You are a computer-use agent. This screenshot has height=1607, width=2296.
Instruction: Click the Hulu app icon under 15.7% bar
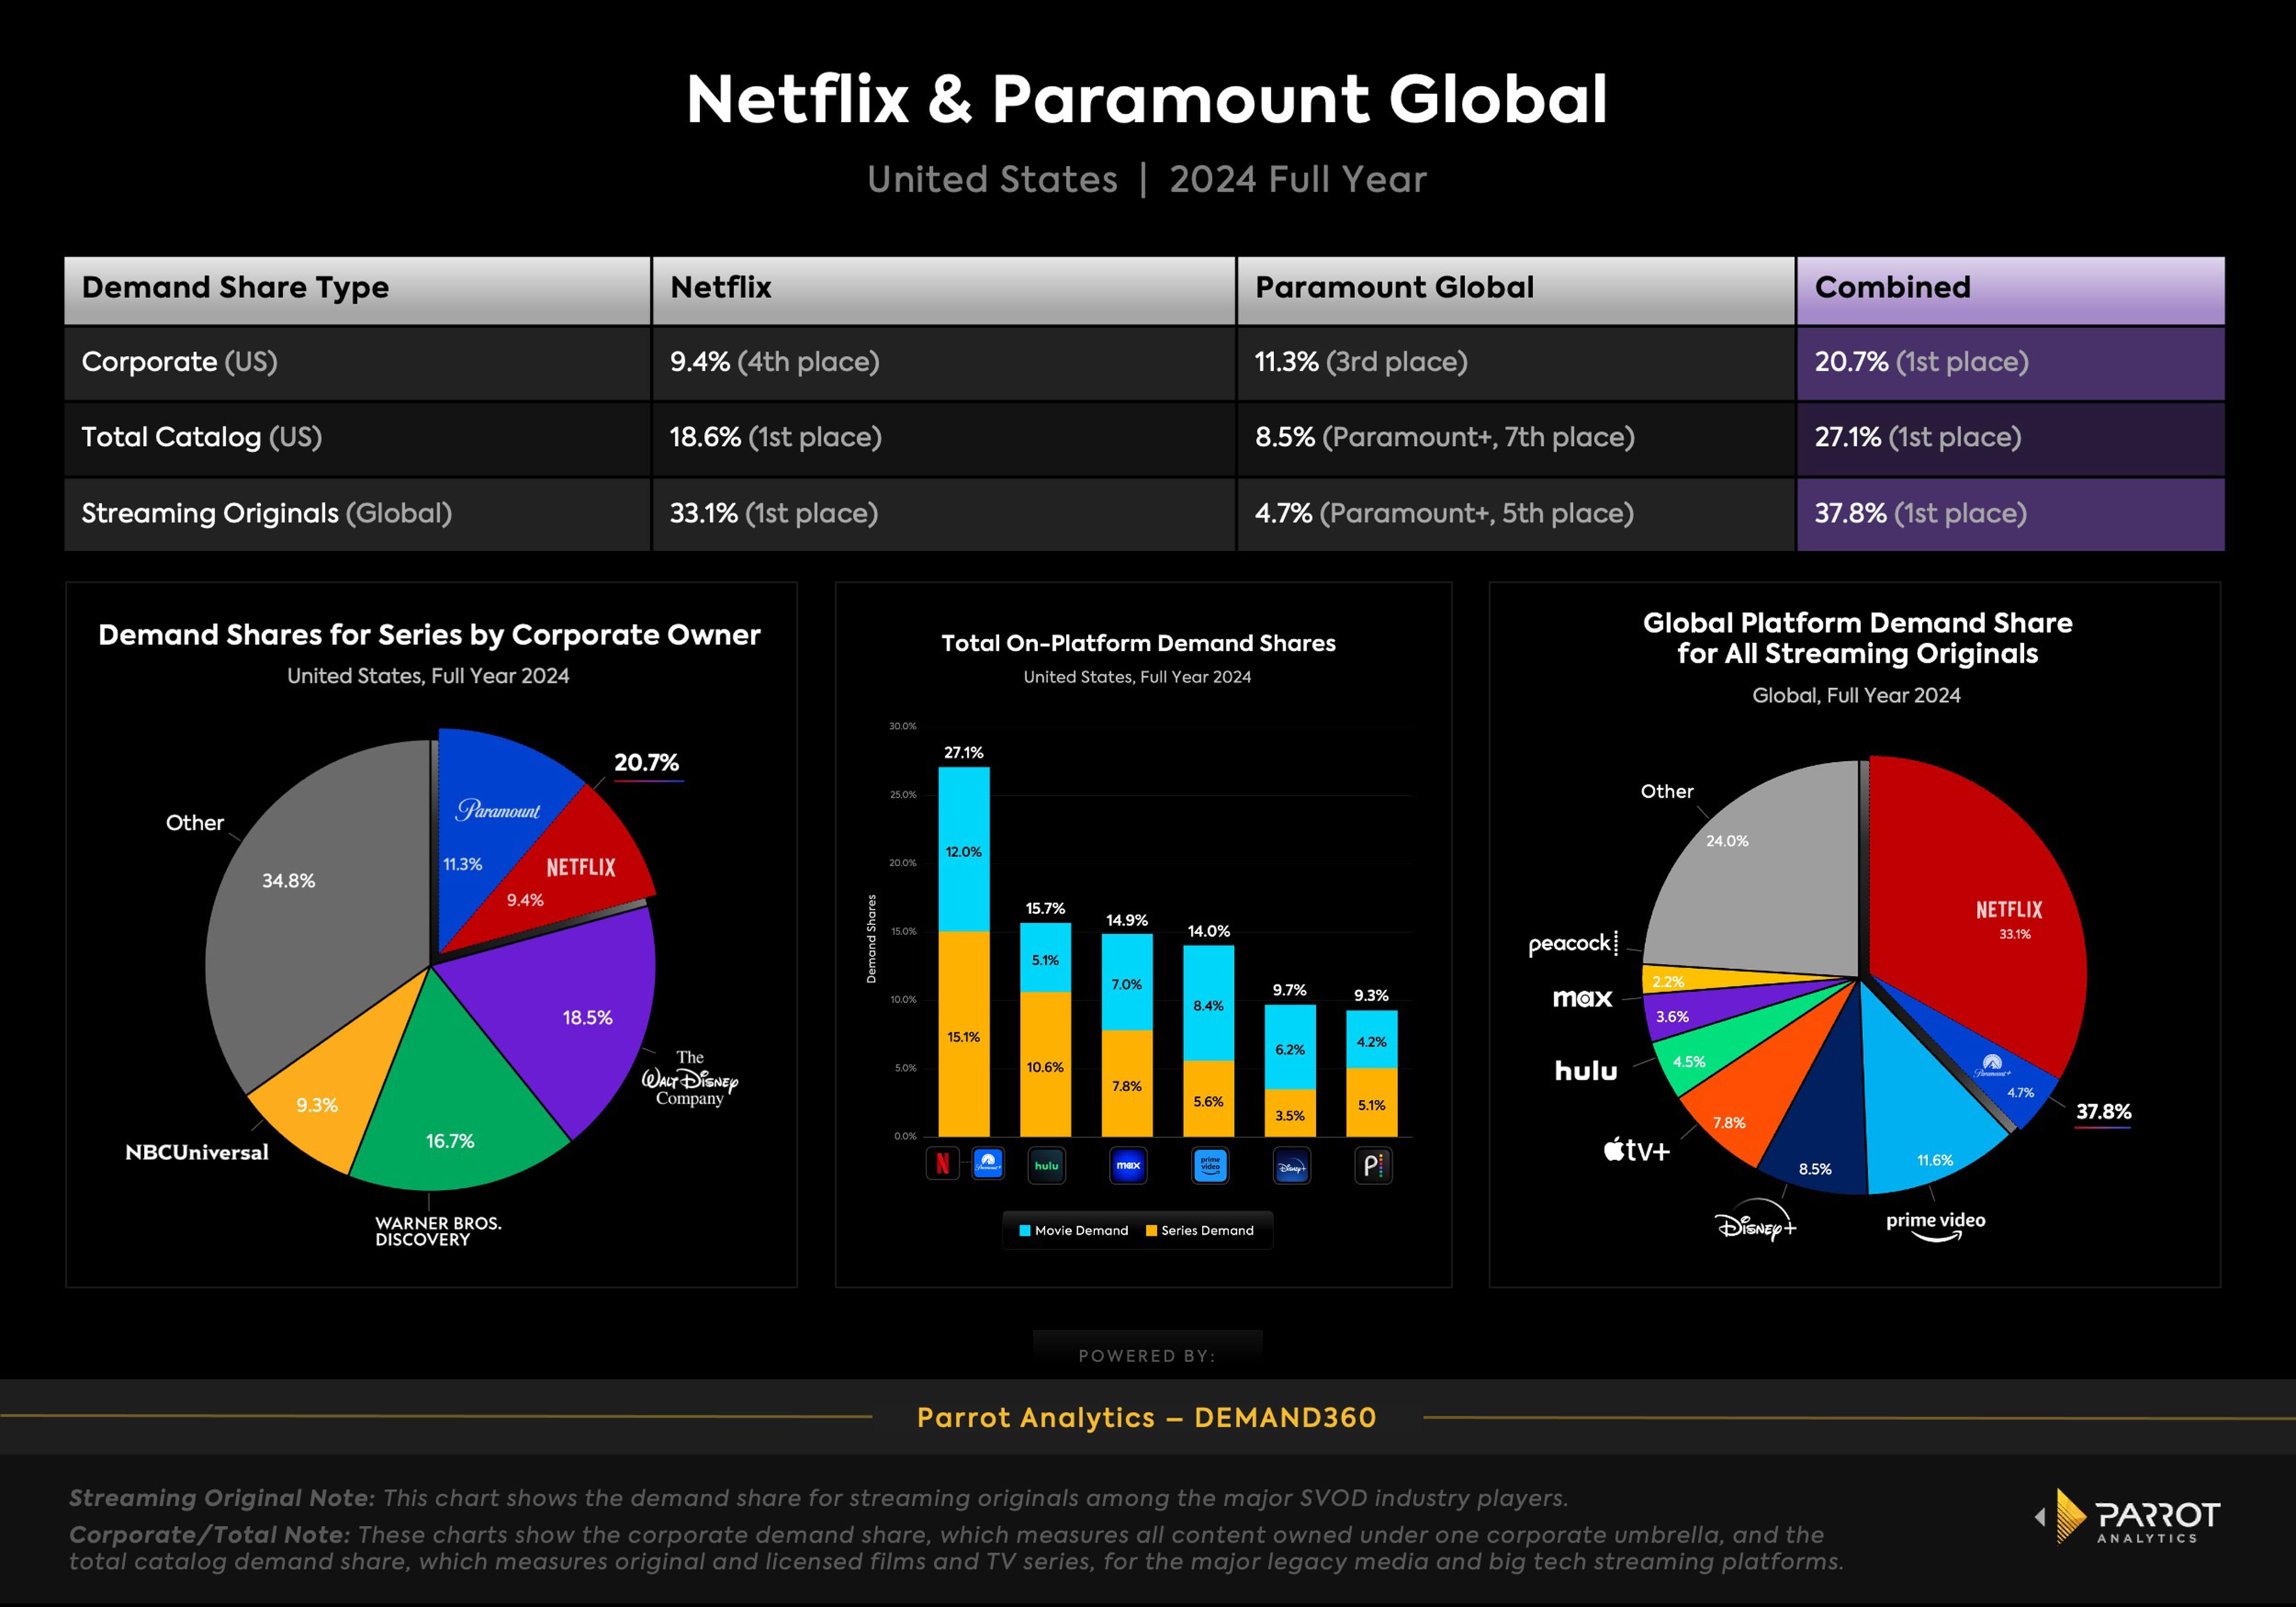pyautogui.click(x=1046, y=1165)
